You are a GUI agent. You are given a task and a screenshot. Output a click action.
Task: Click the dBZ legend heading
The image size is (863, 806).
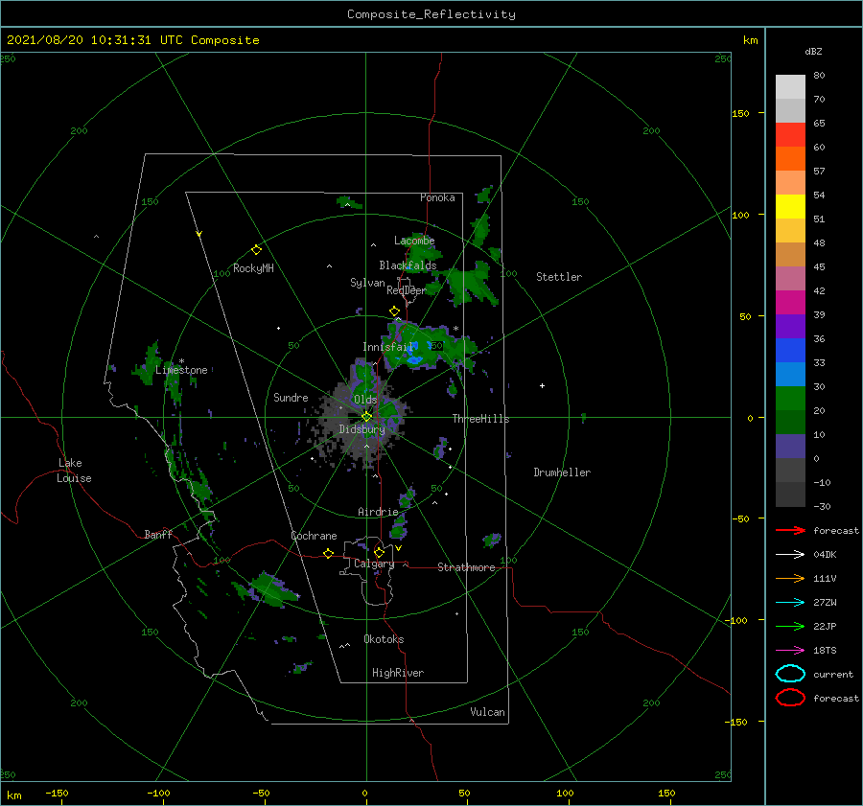coord(813,51)
